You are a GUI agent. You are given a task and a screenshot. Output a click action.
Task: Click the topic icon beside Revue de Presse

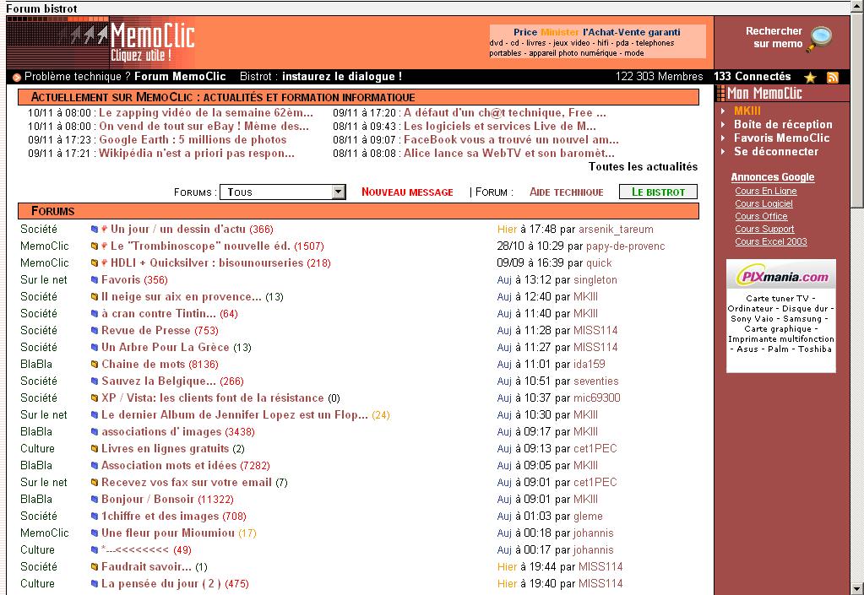(x=95, y=330)
